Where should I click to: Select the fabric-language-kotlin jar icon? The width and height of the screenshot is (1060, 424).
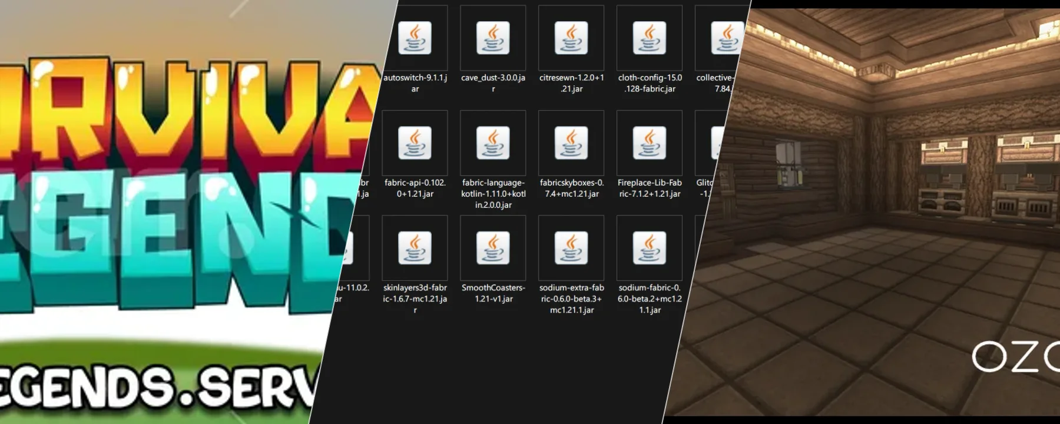pyautogui.click(x=493, y=143)
